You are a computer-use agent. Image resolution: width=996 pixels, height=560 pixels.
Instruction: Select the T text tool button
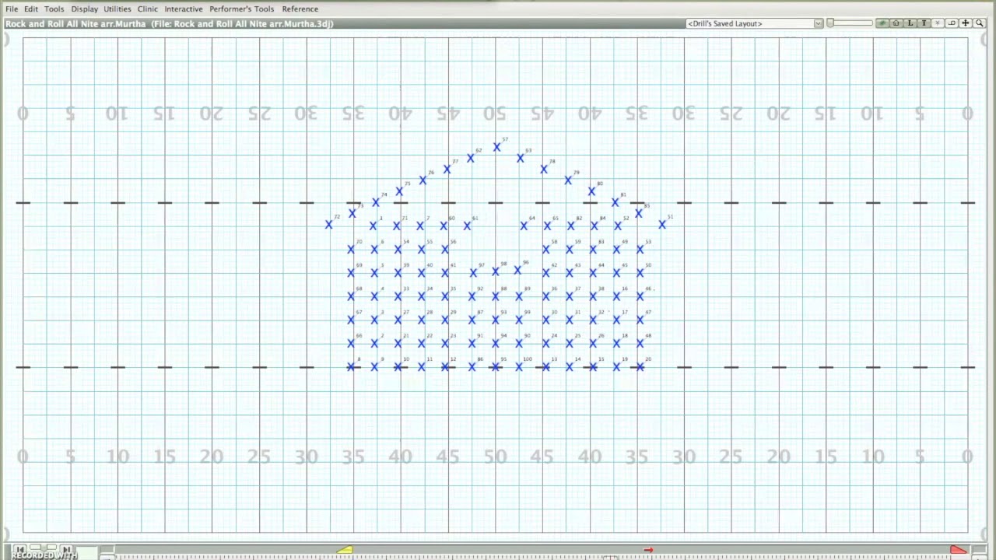click(x=924, y=23)
